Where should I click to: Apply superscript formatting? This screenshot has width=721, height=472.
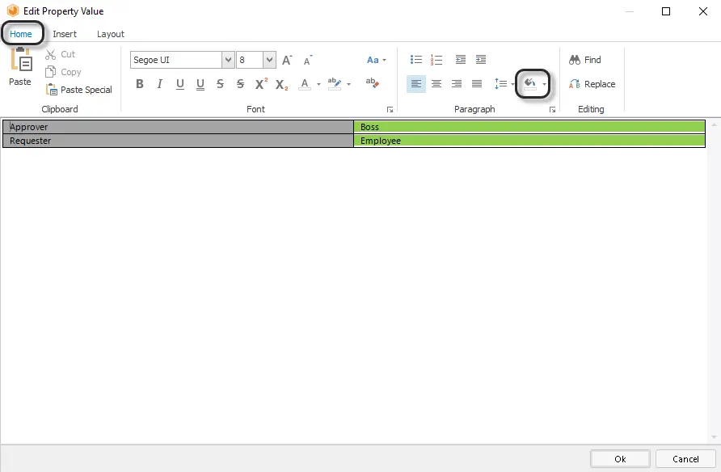click(261, 83)
